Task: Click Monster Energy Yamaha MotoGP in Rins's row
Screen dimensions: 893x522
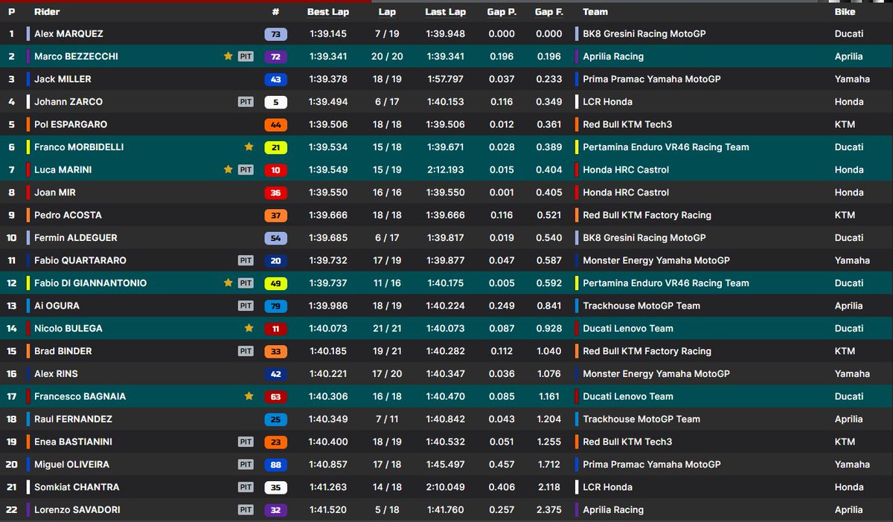Action: pyautogui.click(x=656, y=374)
